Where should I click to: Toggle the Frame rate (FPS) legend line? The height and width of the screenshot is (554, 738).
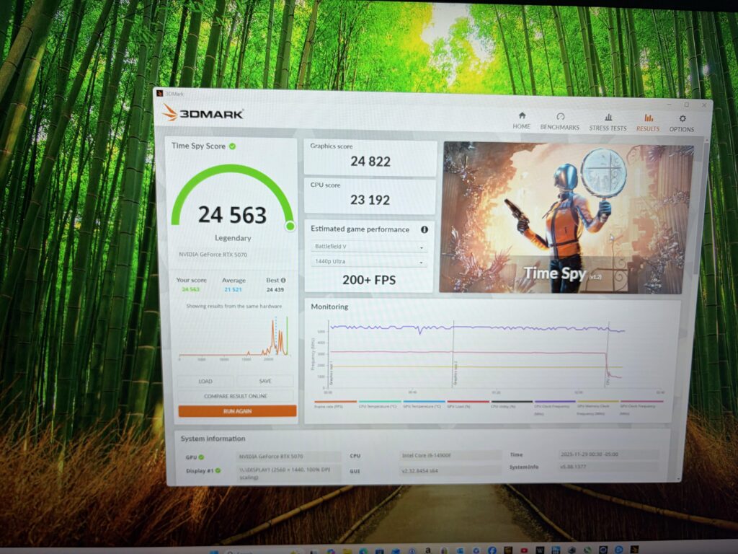point(334,404)
